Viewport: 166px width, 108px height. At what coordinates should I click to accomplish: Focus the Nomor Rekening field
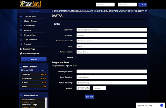pos(112,83)
